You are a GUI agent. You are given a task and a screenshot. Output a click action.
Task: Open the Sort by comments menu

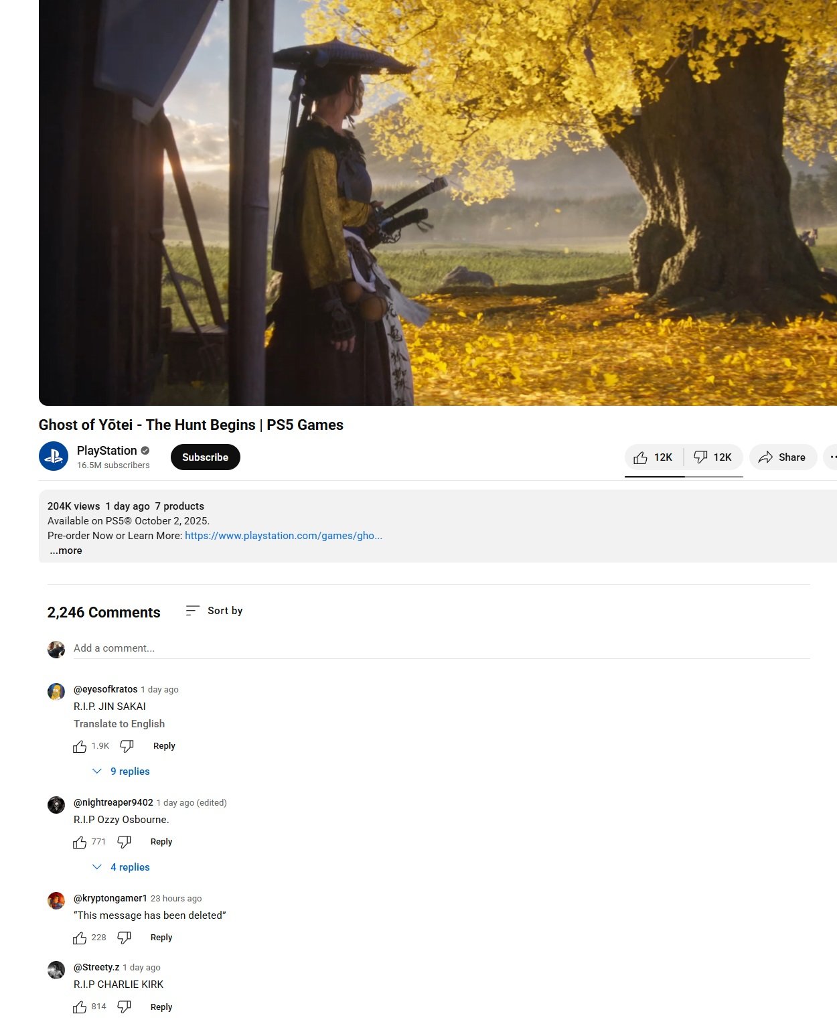[x=214, y=610]
